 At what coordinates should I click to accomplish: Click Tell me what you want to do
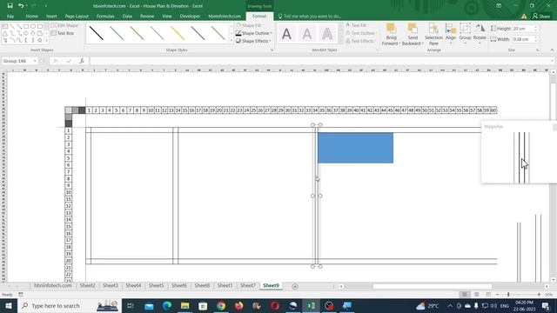click(x=310, y=17)
